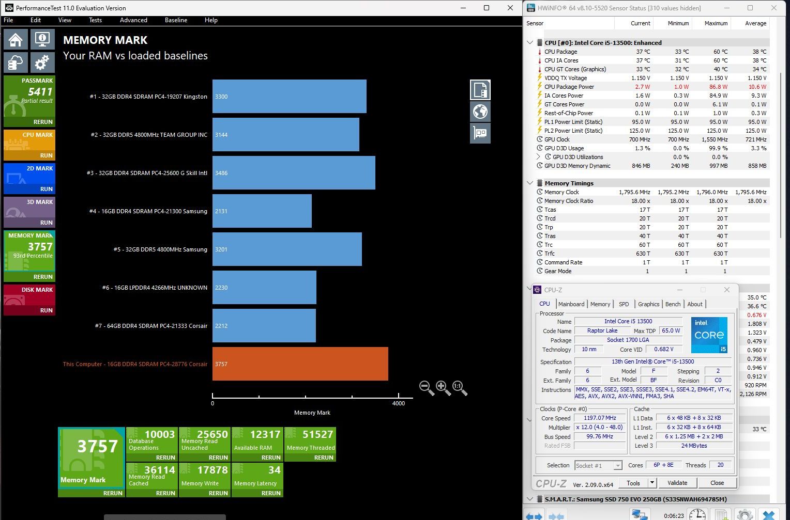Click the blue X icon in HWiNFO
The width and height of the screenshot is (790, 520).
click(x=769, y=515)
